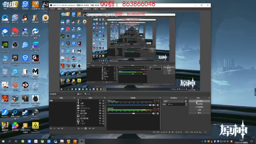This screenshot has height=144, width=256.
Task: Move the scene down in the Scenes list
Action: pyautogui.click(x=62, y=129)
